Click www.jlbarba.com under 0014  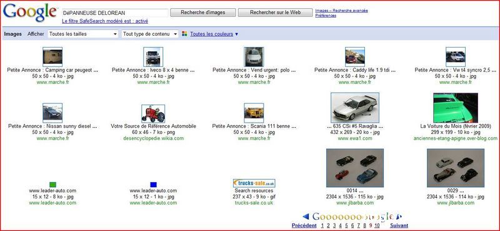(x=355, y=203)
